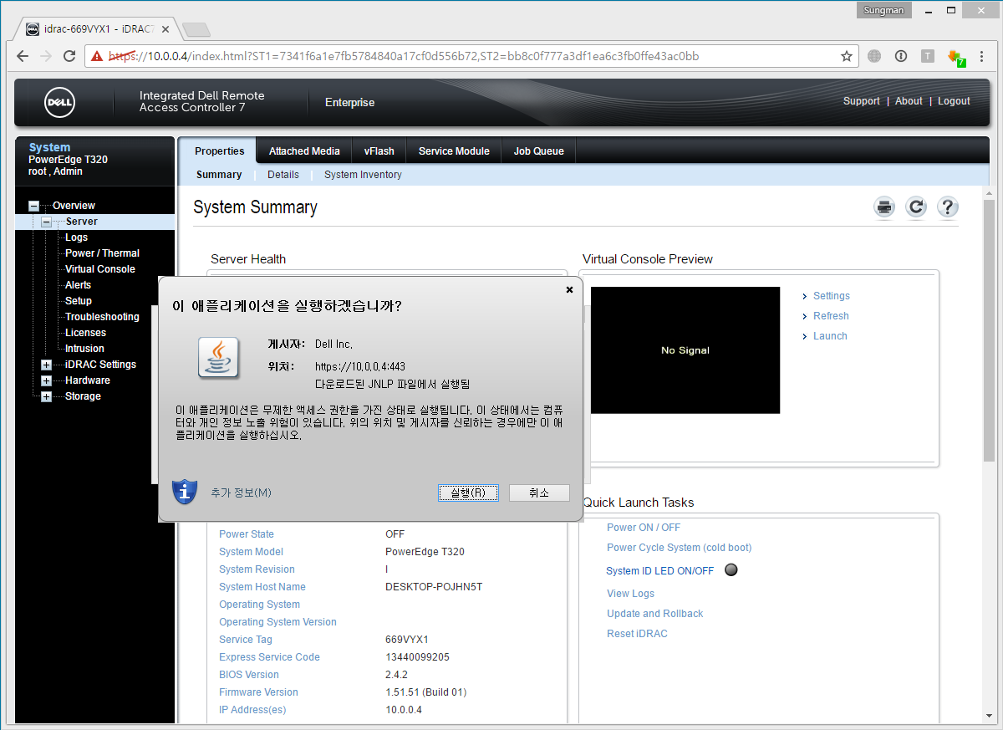Click the insecure connection warning triangle

coord(97,57)
